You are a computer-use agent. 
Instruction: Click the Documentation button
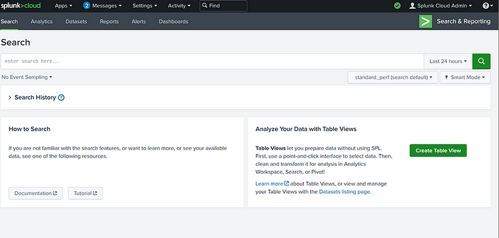click(x=36, y=193)
